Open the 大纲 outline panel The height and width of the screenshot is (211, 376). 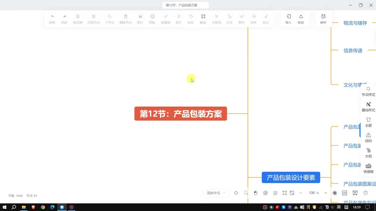[x=368, y=153]
